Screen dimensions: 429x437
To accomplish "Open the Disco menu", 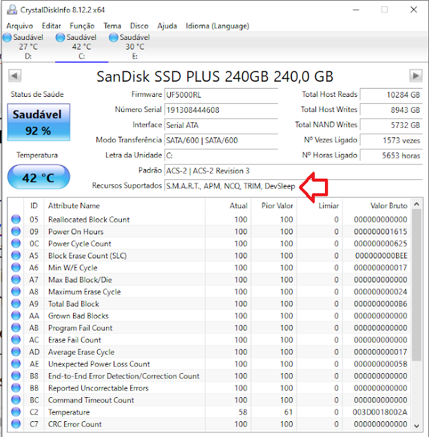I will coord(139,26).
